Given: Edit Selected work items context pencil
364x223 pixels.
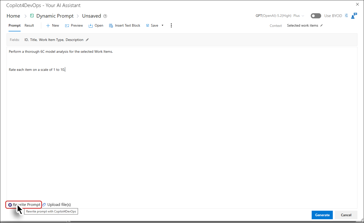Looking at the screenshot, I should (x=321, y=25).
